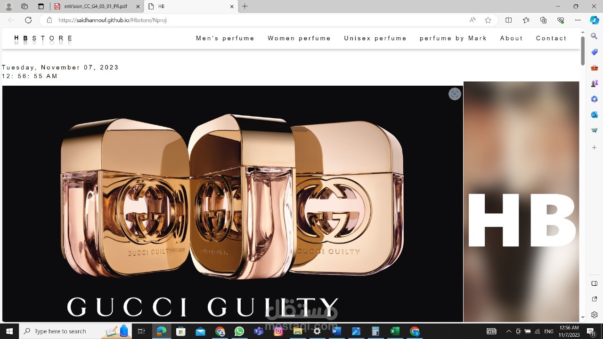Add a sidebar app with the plus icon
Image resolution: width=603 pixels, height=339 pixels.
595,147
